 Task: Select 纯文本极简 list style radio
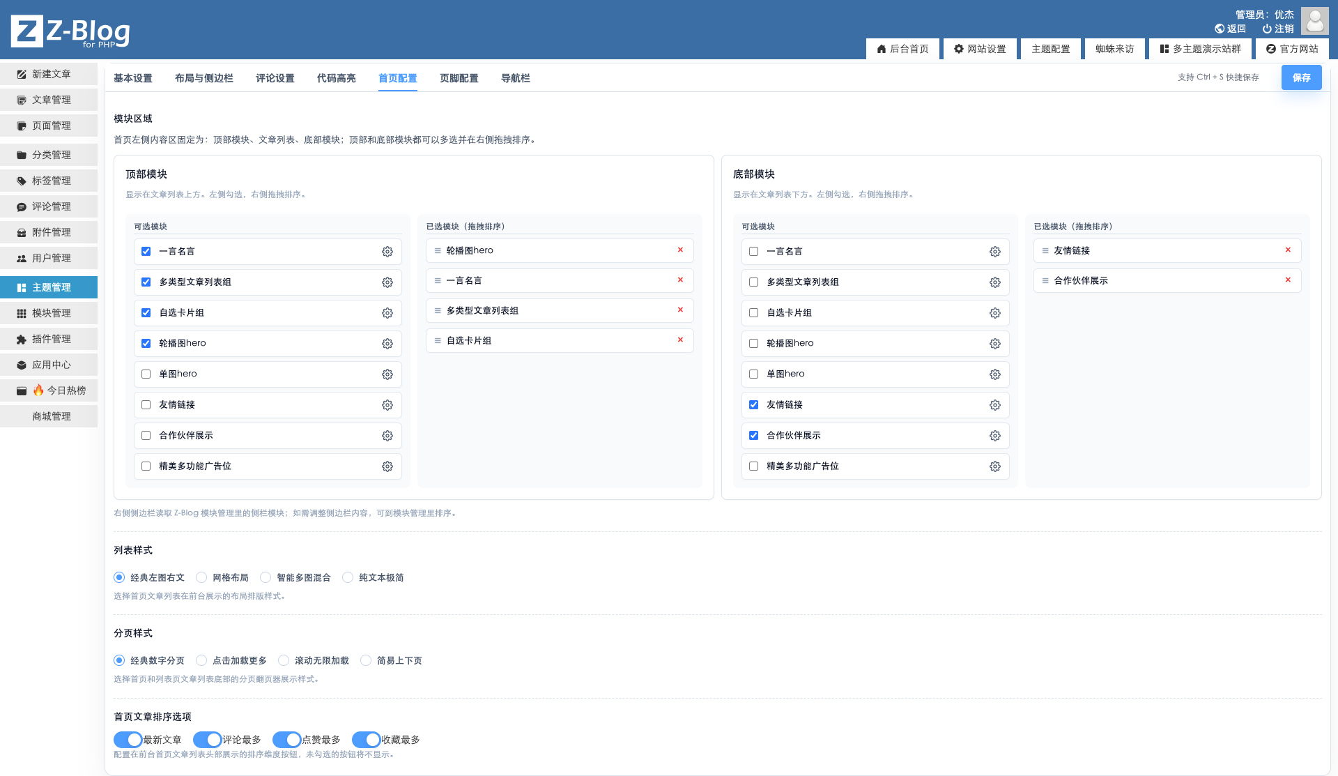point(348,577)
